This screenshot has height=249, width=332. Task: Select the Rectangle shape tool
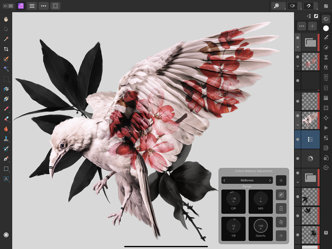(6, 169)
